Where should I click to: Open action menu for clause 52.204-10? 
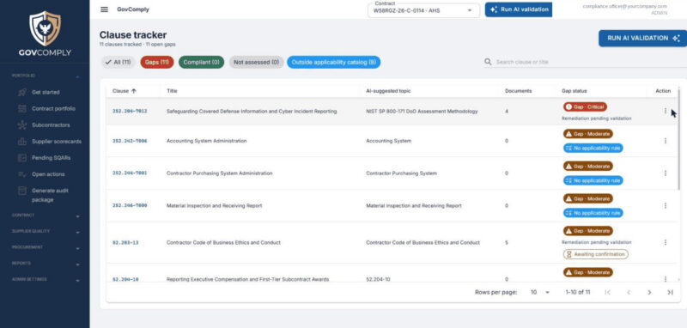[665, 279]
